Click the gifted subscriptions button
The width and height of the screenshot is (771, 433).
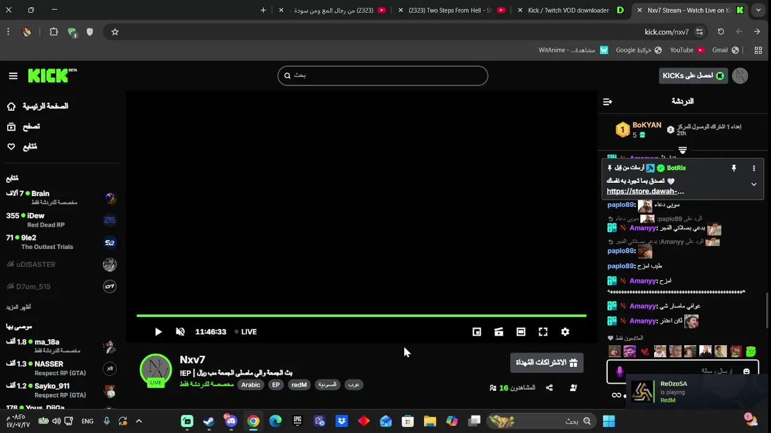coord(546,363)
